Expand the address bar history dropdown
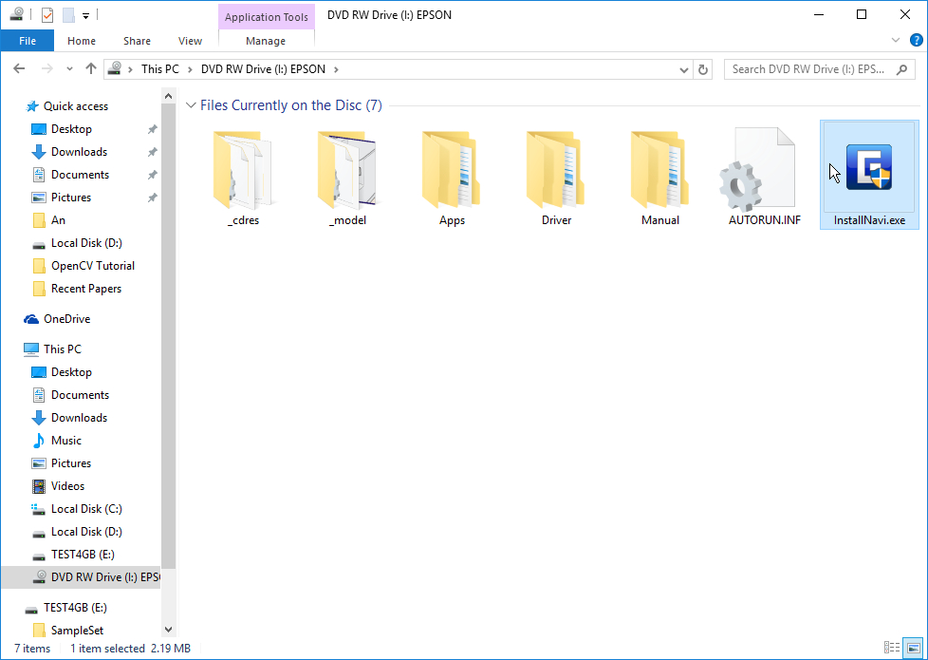 pos(683,69)
